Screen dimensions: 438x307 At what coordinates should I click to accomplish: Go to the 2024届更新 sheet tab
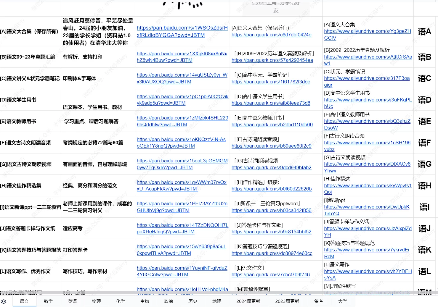[248, 301]
